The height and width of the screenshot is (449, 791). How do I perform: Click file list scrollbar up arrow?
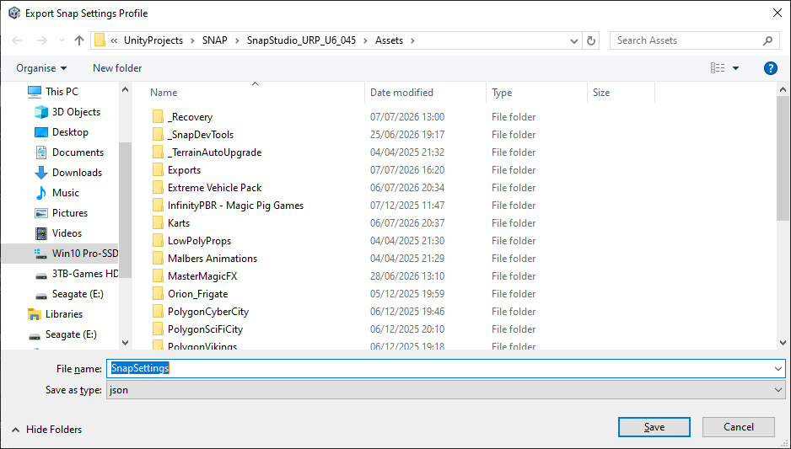click(783, 89)
